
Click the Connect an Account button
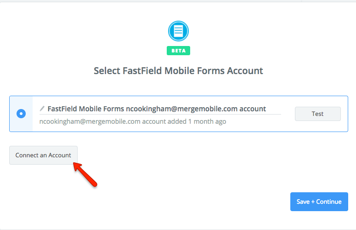pyautogui.click(x=43, y=155)
